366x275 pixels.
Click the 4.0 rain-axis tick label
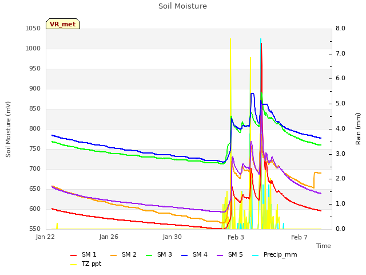[341, 128]
